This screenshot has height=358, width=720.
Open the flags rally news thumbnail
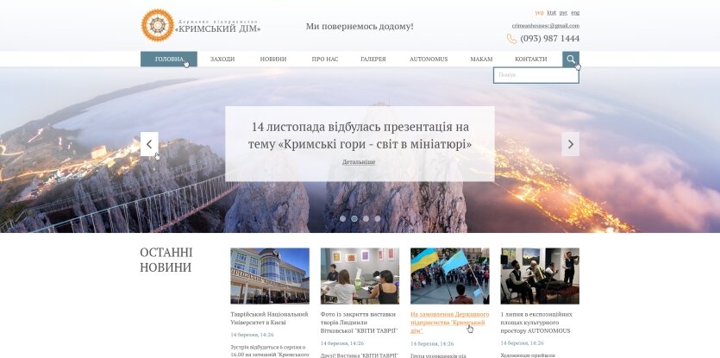point(450,276)
